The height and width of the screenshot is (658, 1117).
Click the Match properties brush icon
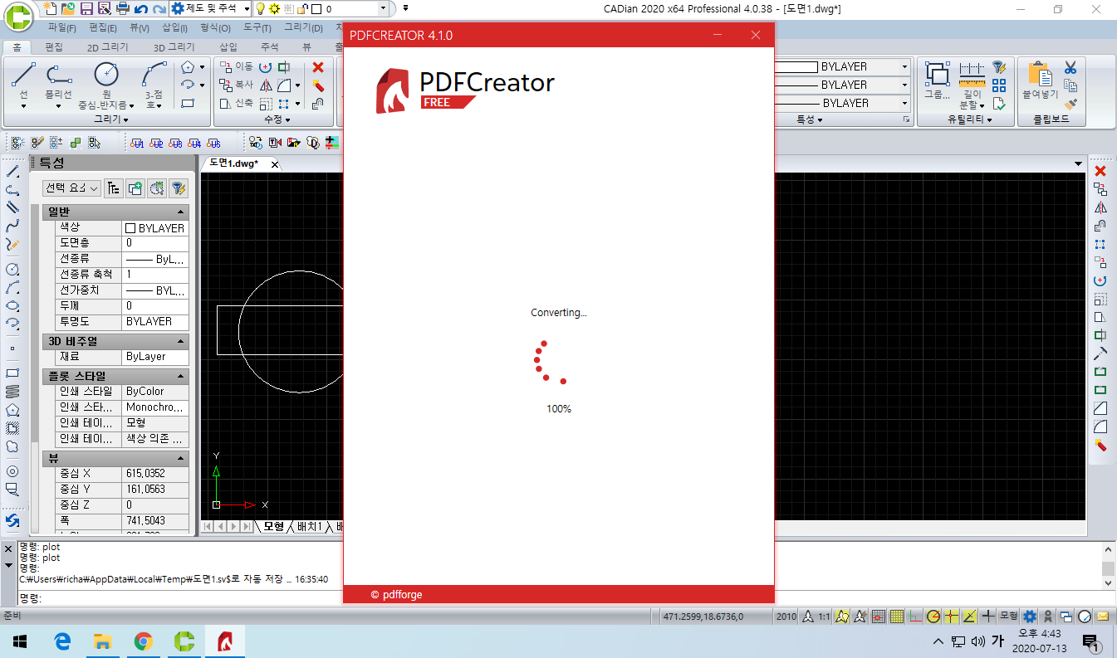point(1070,104)
